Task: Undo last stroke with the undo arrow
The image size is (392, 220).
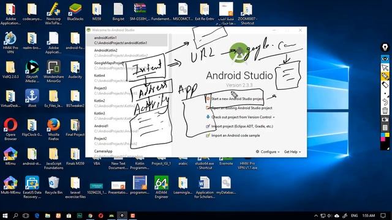Action: pos(385,102)
